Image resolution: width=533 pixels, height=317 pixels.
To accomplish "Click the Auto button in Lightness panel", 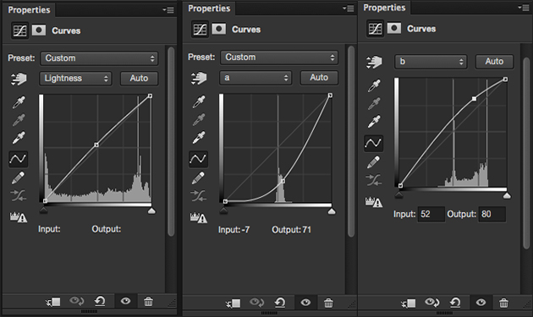I will click(139, 79).
